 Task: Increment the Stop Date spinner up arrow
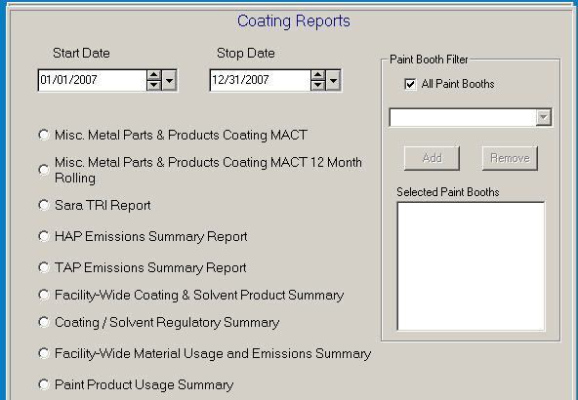(x=317, y=75)
